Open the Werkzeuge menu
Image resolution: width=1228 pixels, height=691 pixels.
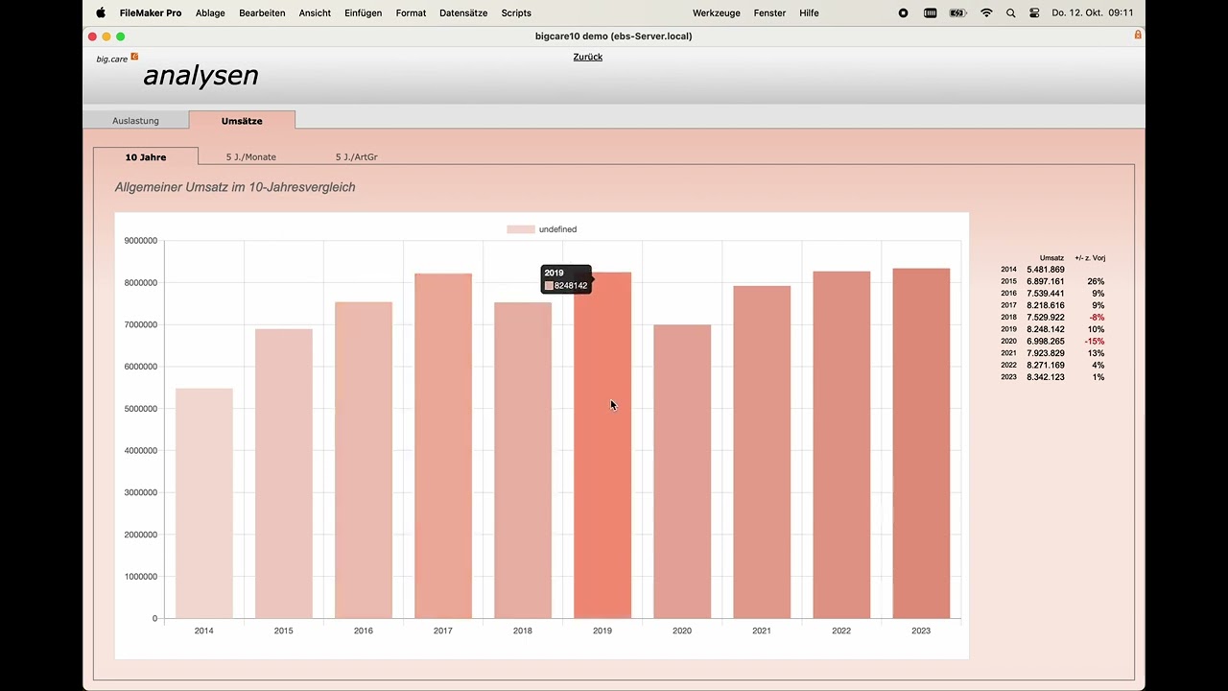click(x=717, y=12)
